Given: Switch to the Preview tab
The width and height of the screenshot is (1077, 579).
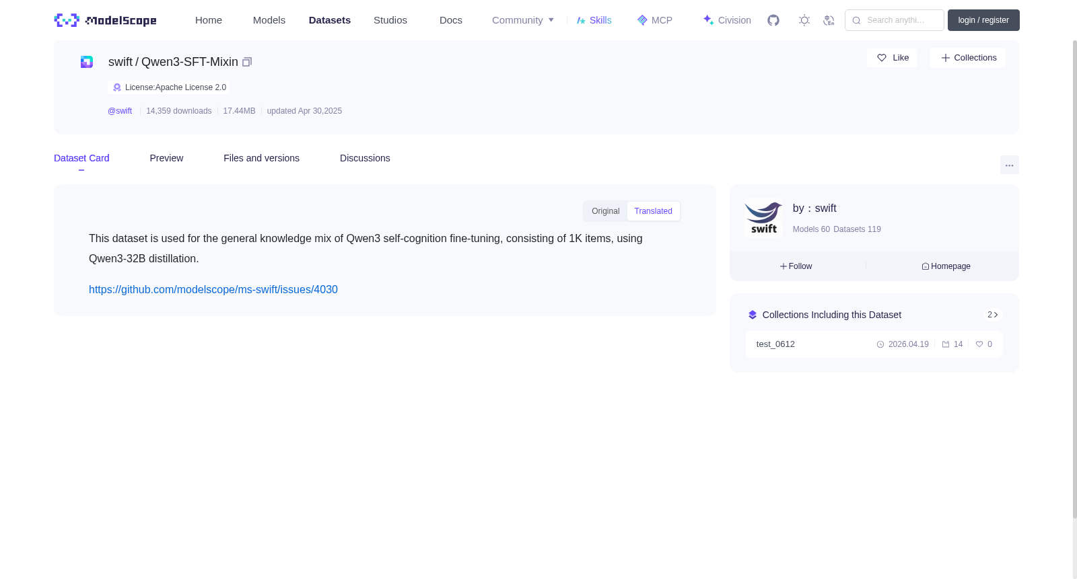Looking at the screenshot, I should tap(166, 158).
